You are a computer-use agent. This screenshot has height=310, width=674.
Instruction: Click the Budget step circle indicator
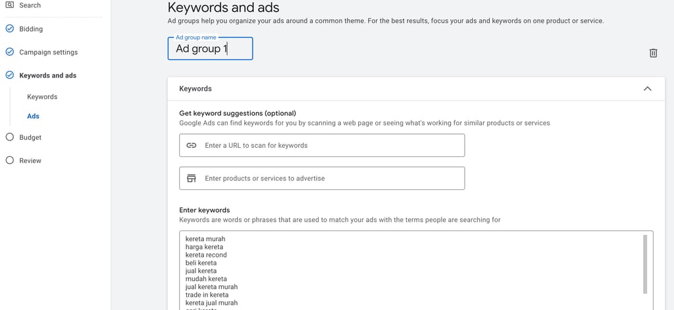(x=9, y=137)
